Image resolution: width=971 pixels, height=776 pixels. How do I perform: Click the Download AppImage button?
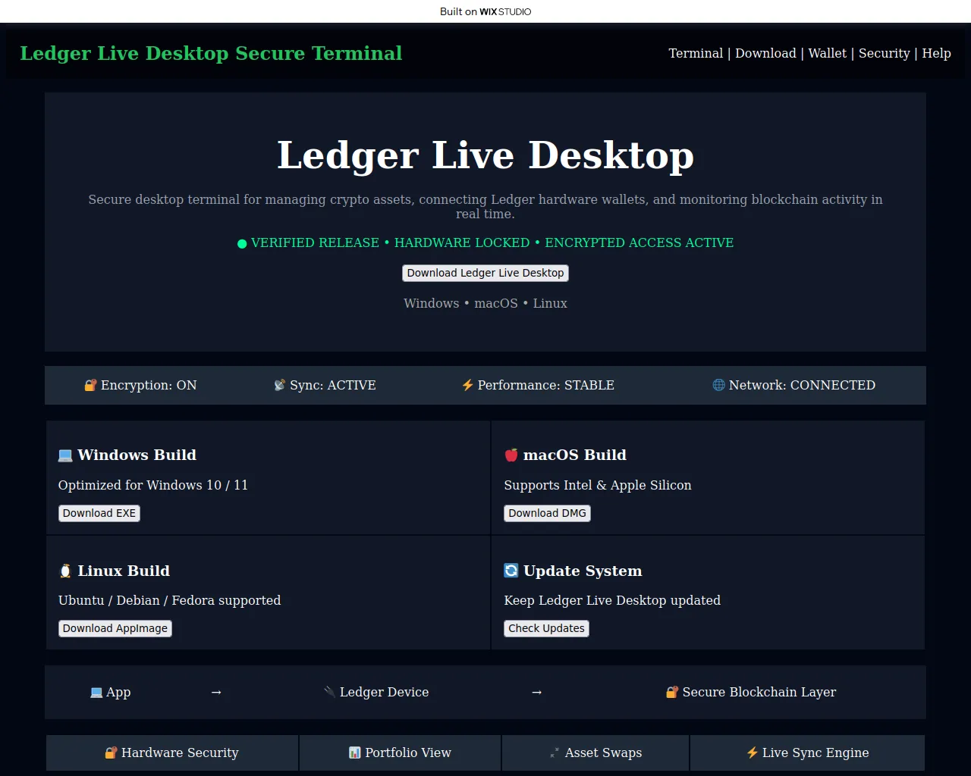[115, 628]
